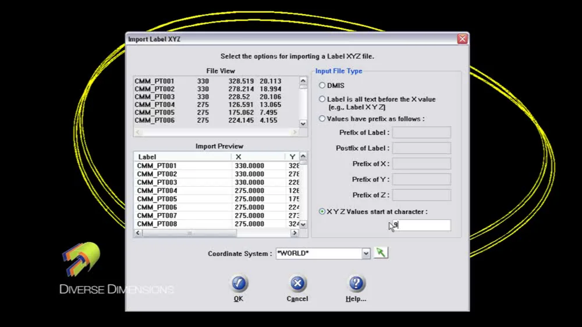
Task: Select 'Label is all text before the X value'
Action: click(322, 99)
